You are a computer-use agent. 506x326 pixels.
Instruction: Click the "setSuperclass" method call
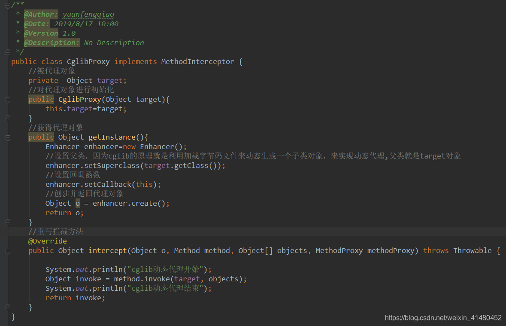[x=112, y=166]
